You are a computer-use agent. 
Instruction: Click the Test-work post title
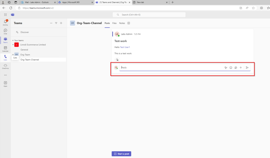pyautogui.click(x=120, y=41)
